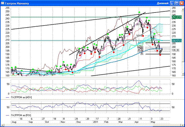The image size is (185, 127).
Task: Click the Mar month label on time axis
Action: click(120, 122)
